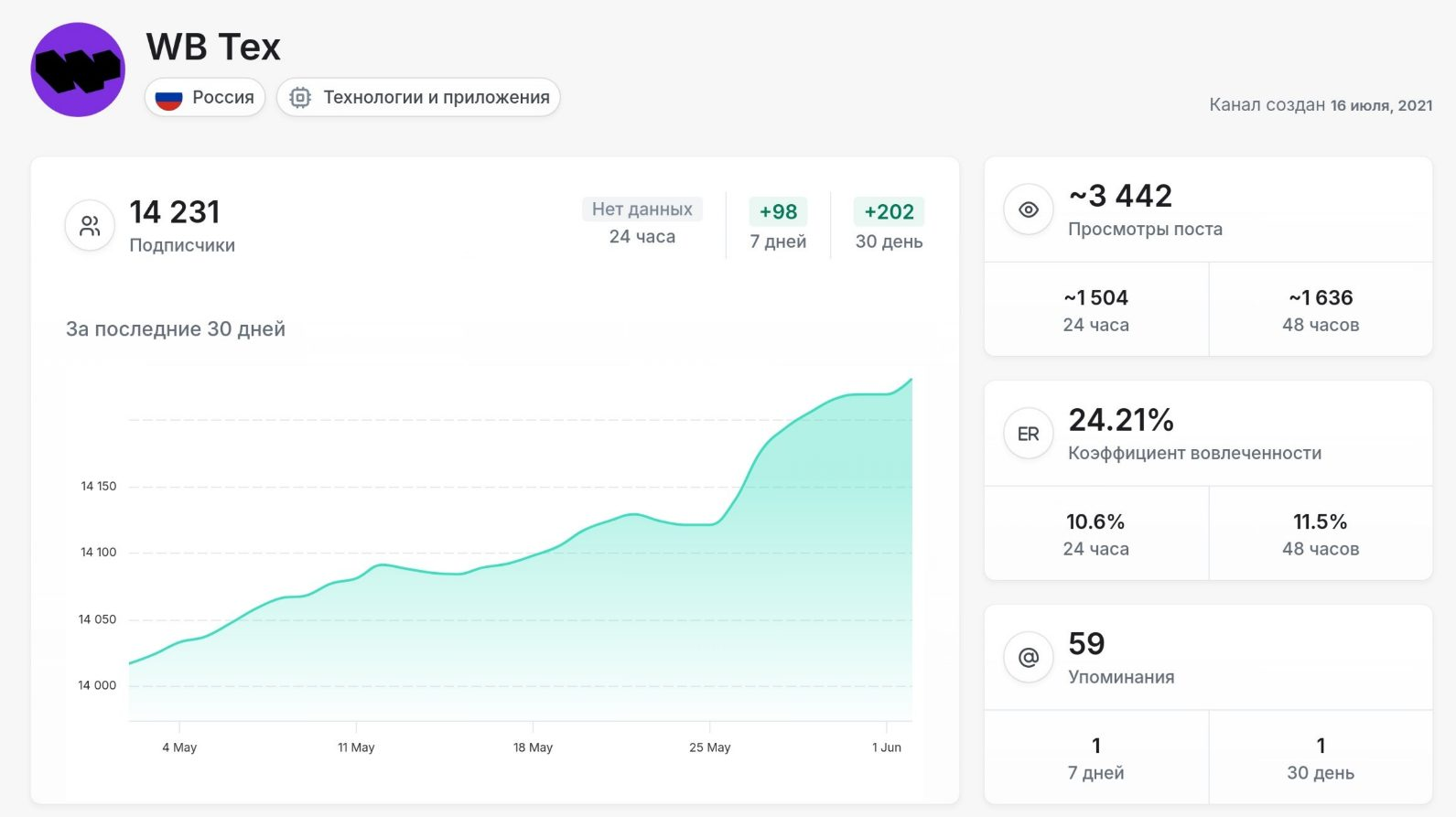Screen dimensions: 1456x817
Task: Click the ~1 504 views in 24 часа
Action: click(1095, 297)
